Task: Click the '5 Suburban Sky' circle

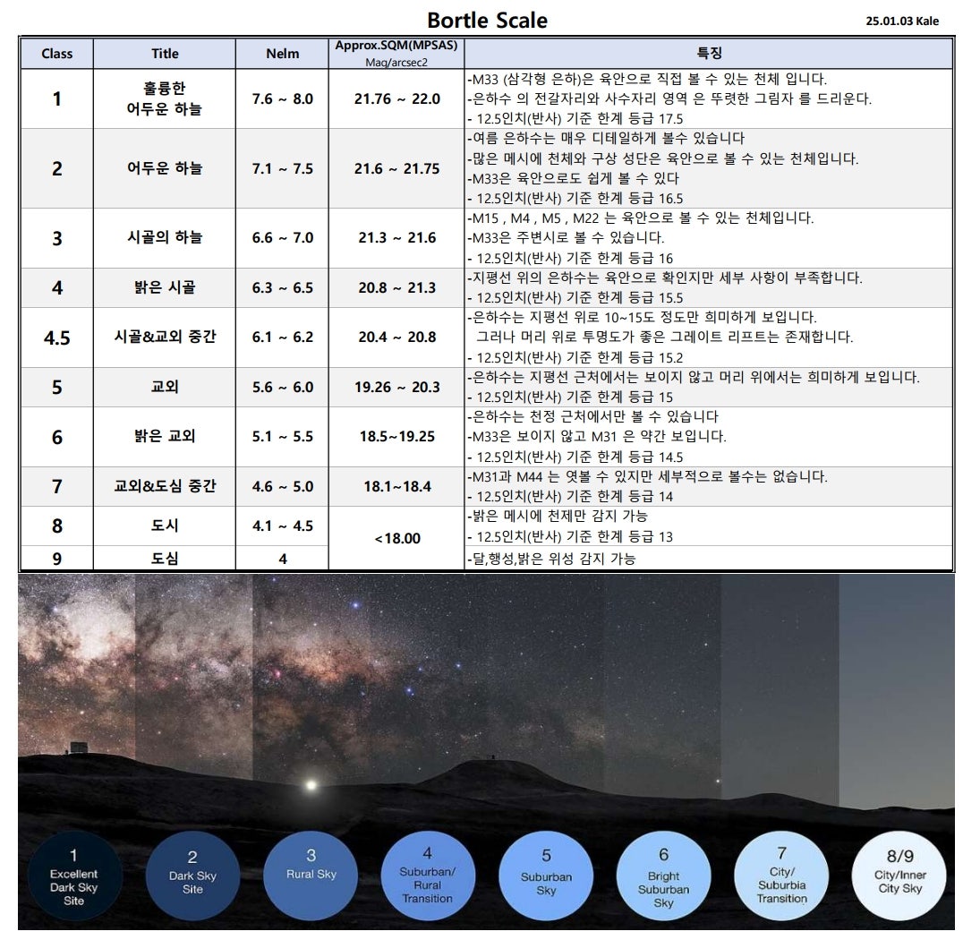Action: click(x=546, y=876)
